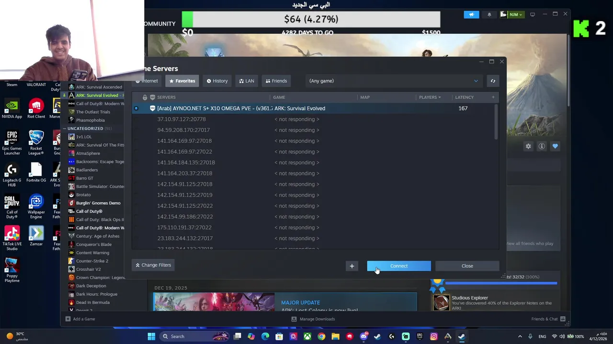Image resolution: width=613 pixels, height=344 pixels.
Task: Open Wallpaper Engine desktop shortcut
Action: [36, 206]
